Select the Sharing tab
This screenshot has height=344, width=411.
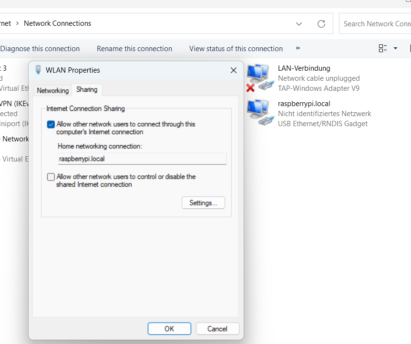(x=87, y=89)
